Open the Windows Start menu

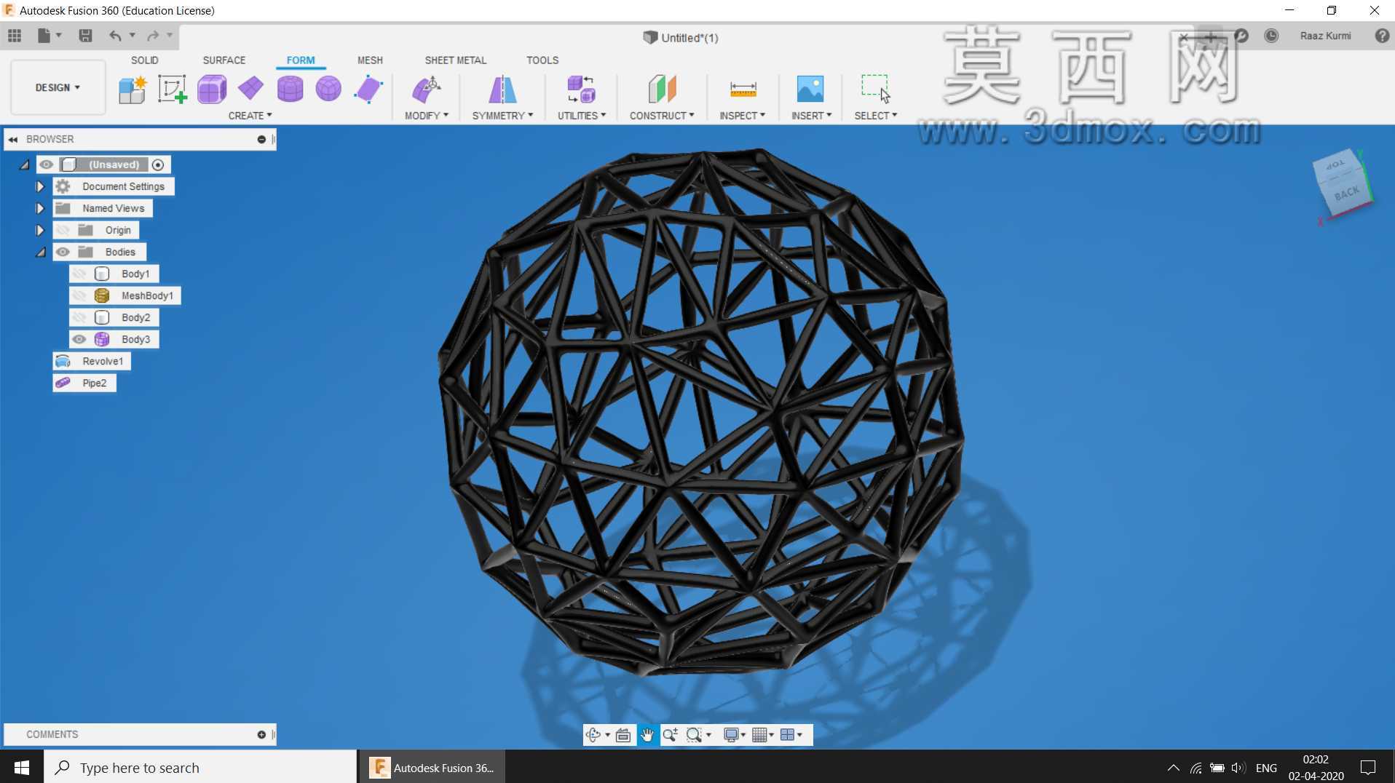click(x=22, y=768)
